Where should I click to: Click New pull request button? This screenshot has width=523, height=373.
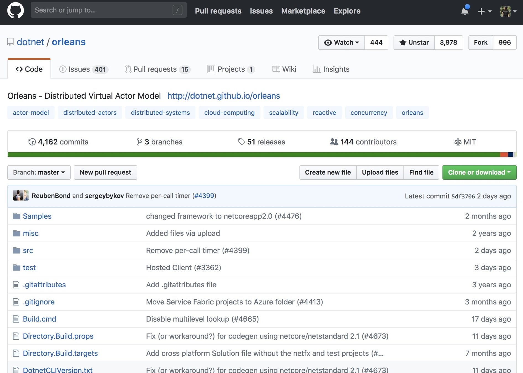(105, 172)
